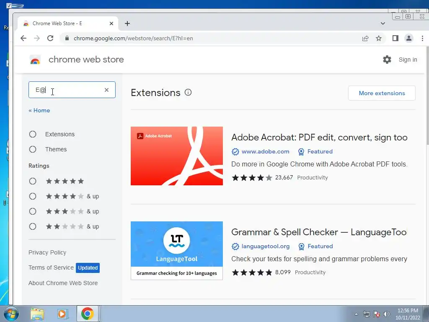Visit languagetool.org publisher link
Viewport: 429px width, 322px height.
(x=265, y=247)
